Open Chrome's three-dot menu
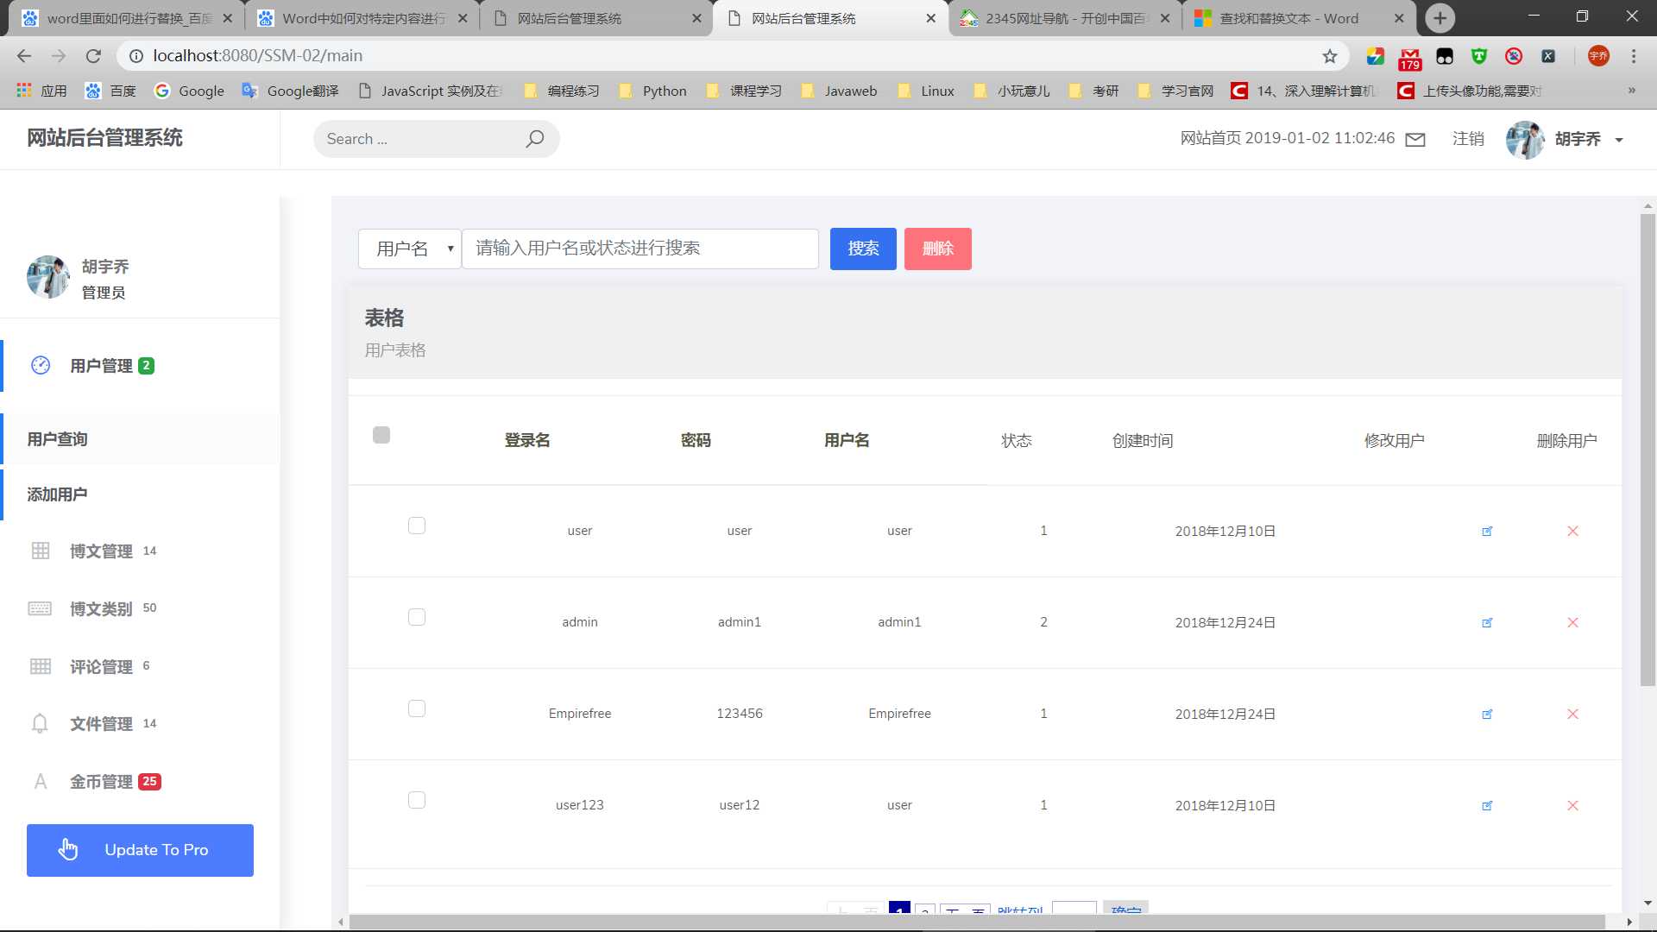 coord(1634,56)
